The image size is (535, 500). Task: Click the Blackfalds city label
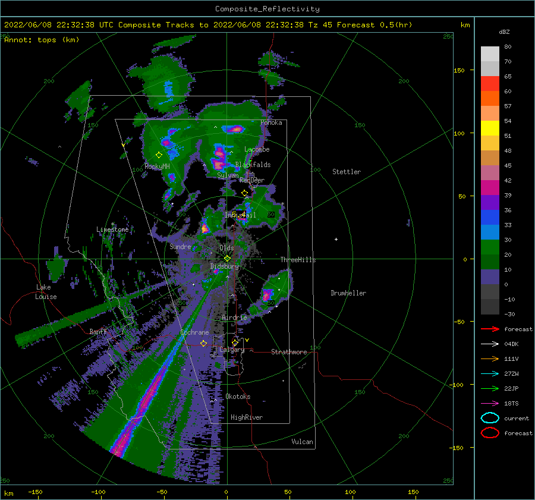253,165
